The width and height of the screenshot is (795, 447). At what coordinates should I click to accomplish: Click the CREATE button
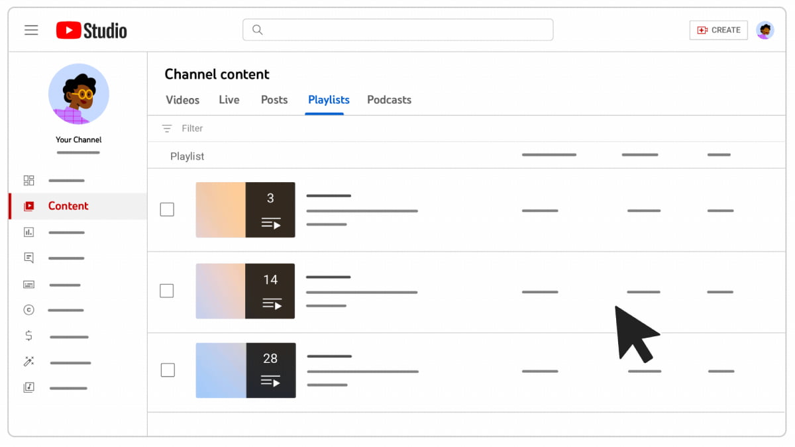click(x=718, y=30)
